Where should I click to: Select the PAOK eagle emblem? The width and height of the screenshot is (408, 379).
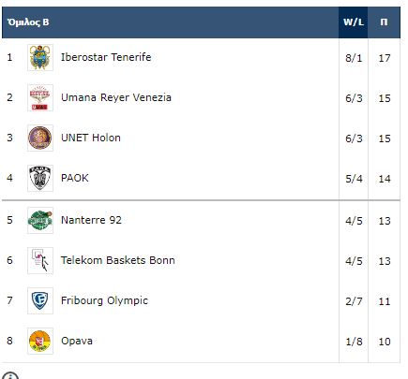point(40,178)
